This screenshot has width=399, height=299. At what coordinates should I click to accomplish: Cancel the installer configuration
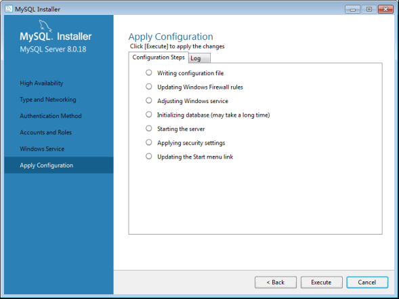(x=367, y=283)
